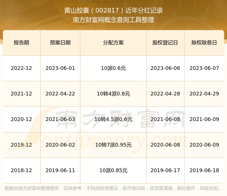
Task: Select the 2022-04-28 record date cell
Action: click(165, 94)
